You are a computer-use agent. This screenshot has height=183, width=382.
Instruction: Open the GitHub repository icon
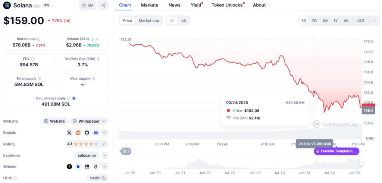coord(87,132)
